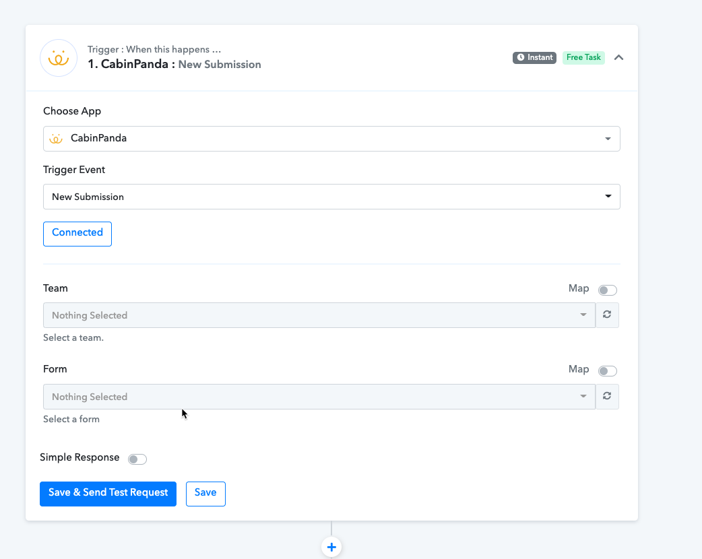Click the CabinPanda logo in trigger header
702x559 pixels.
point(59,58)
